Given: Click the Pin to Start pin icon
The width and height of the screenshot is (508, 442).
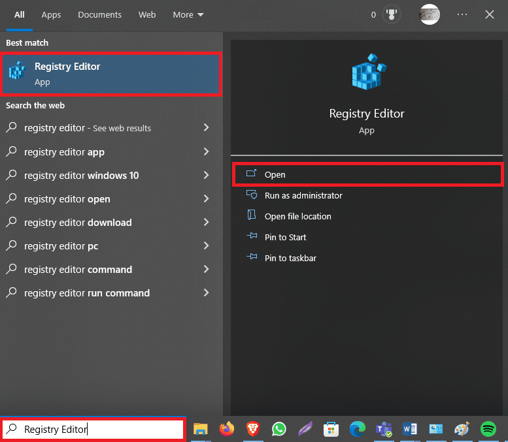Looking at the screenshot, I should point(252,236).
